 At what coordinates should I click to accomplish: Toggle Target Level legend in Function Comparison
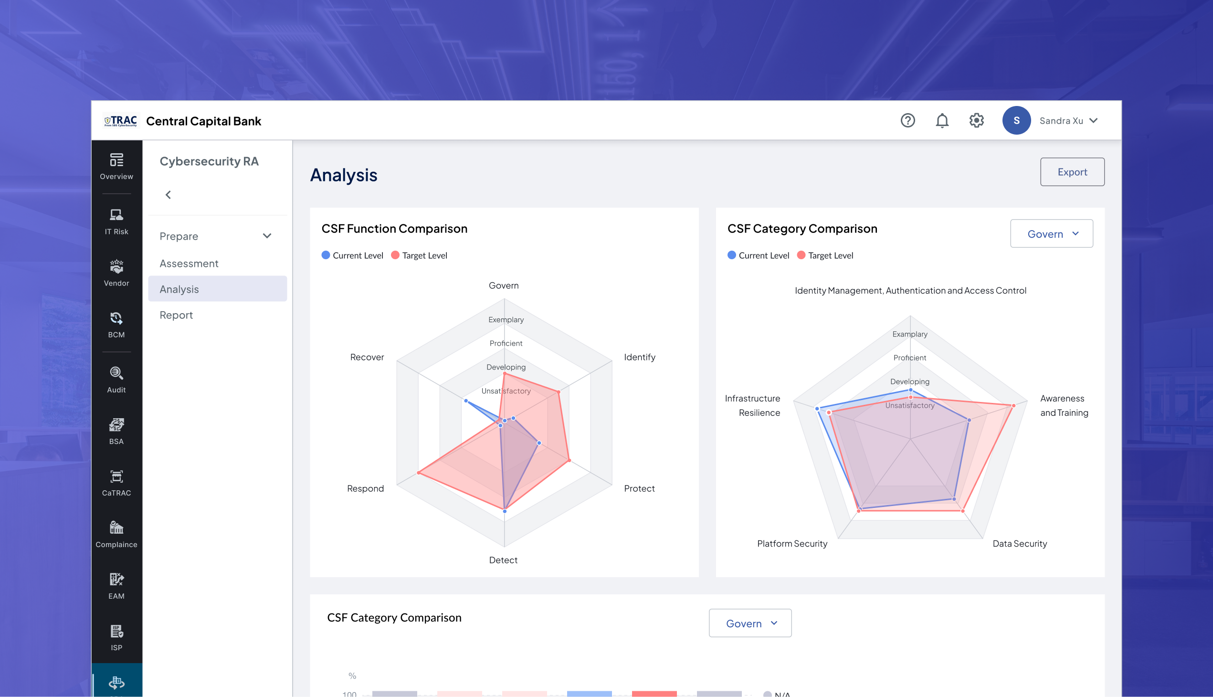coord(419,255)
